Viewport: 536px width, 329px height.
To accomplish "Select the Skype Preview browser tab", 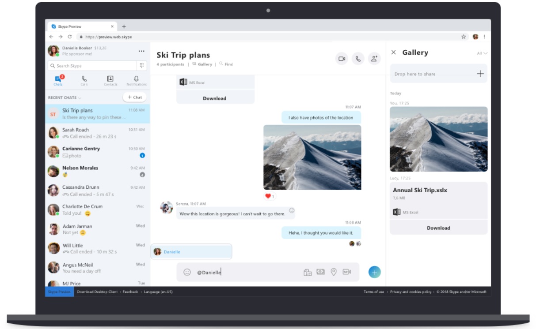I will click(x=83, y=26).
